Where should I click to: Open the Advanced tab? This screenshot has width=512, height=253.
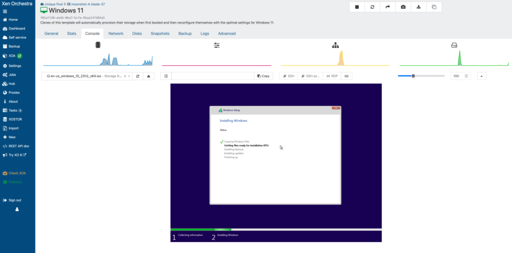(x=226, y=33)
